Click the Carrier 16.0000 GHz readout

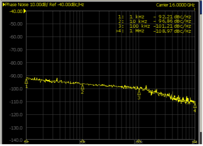coord(175,5)
